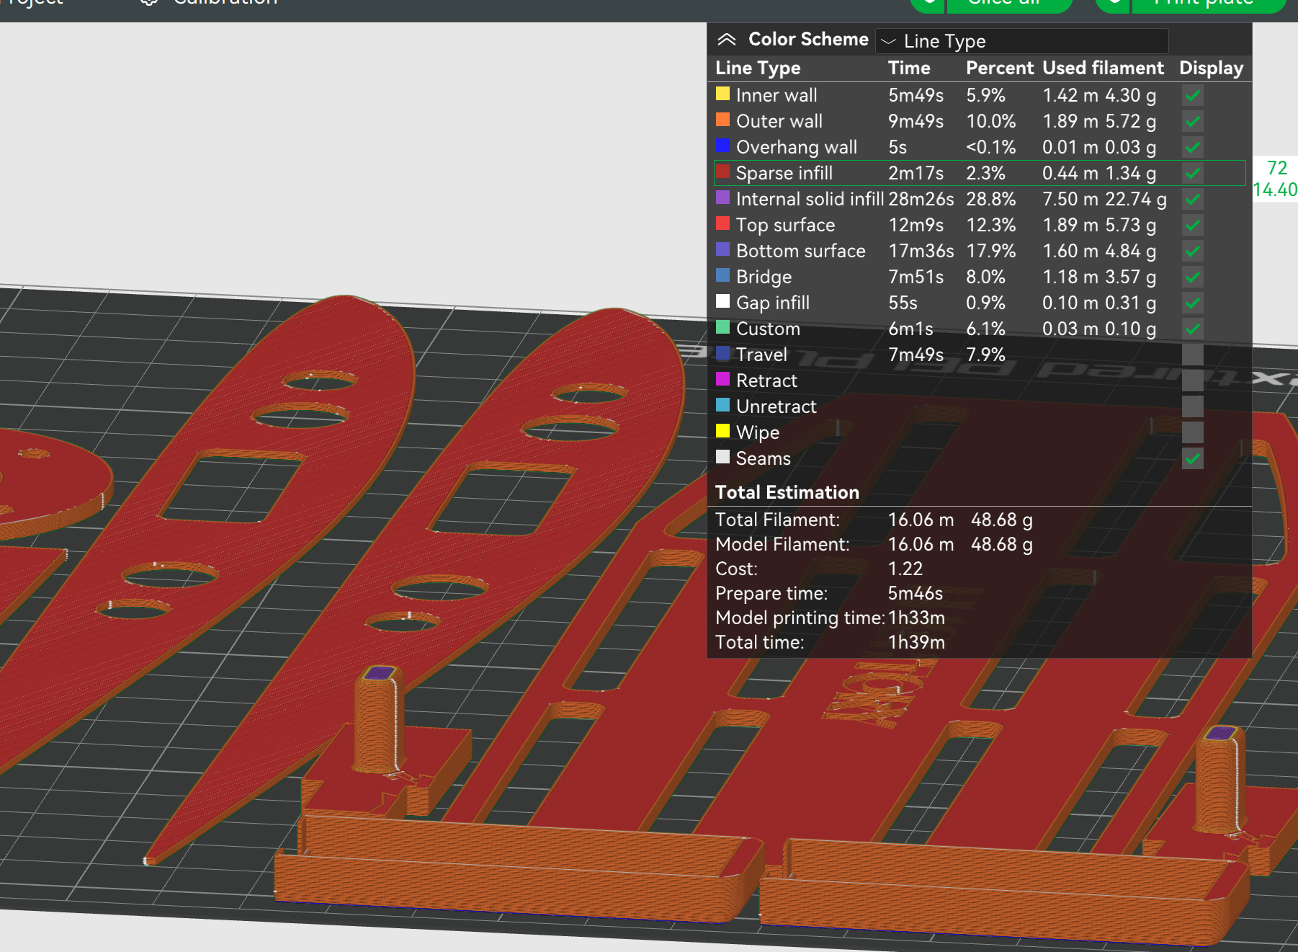The image size is (1298, 952).
Task: Click the yellow Inner wall color swatch
Action: coord(722,94)
